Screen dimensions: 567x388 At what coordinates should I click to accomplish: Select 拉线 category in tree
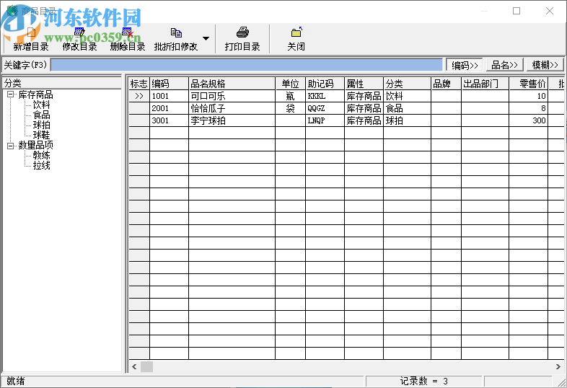41,166
